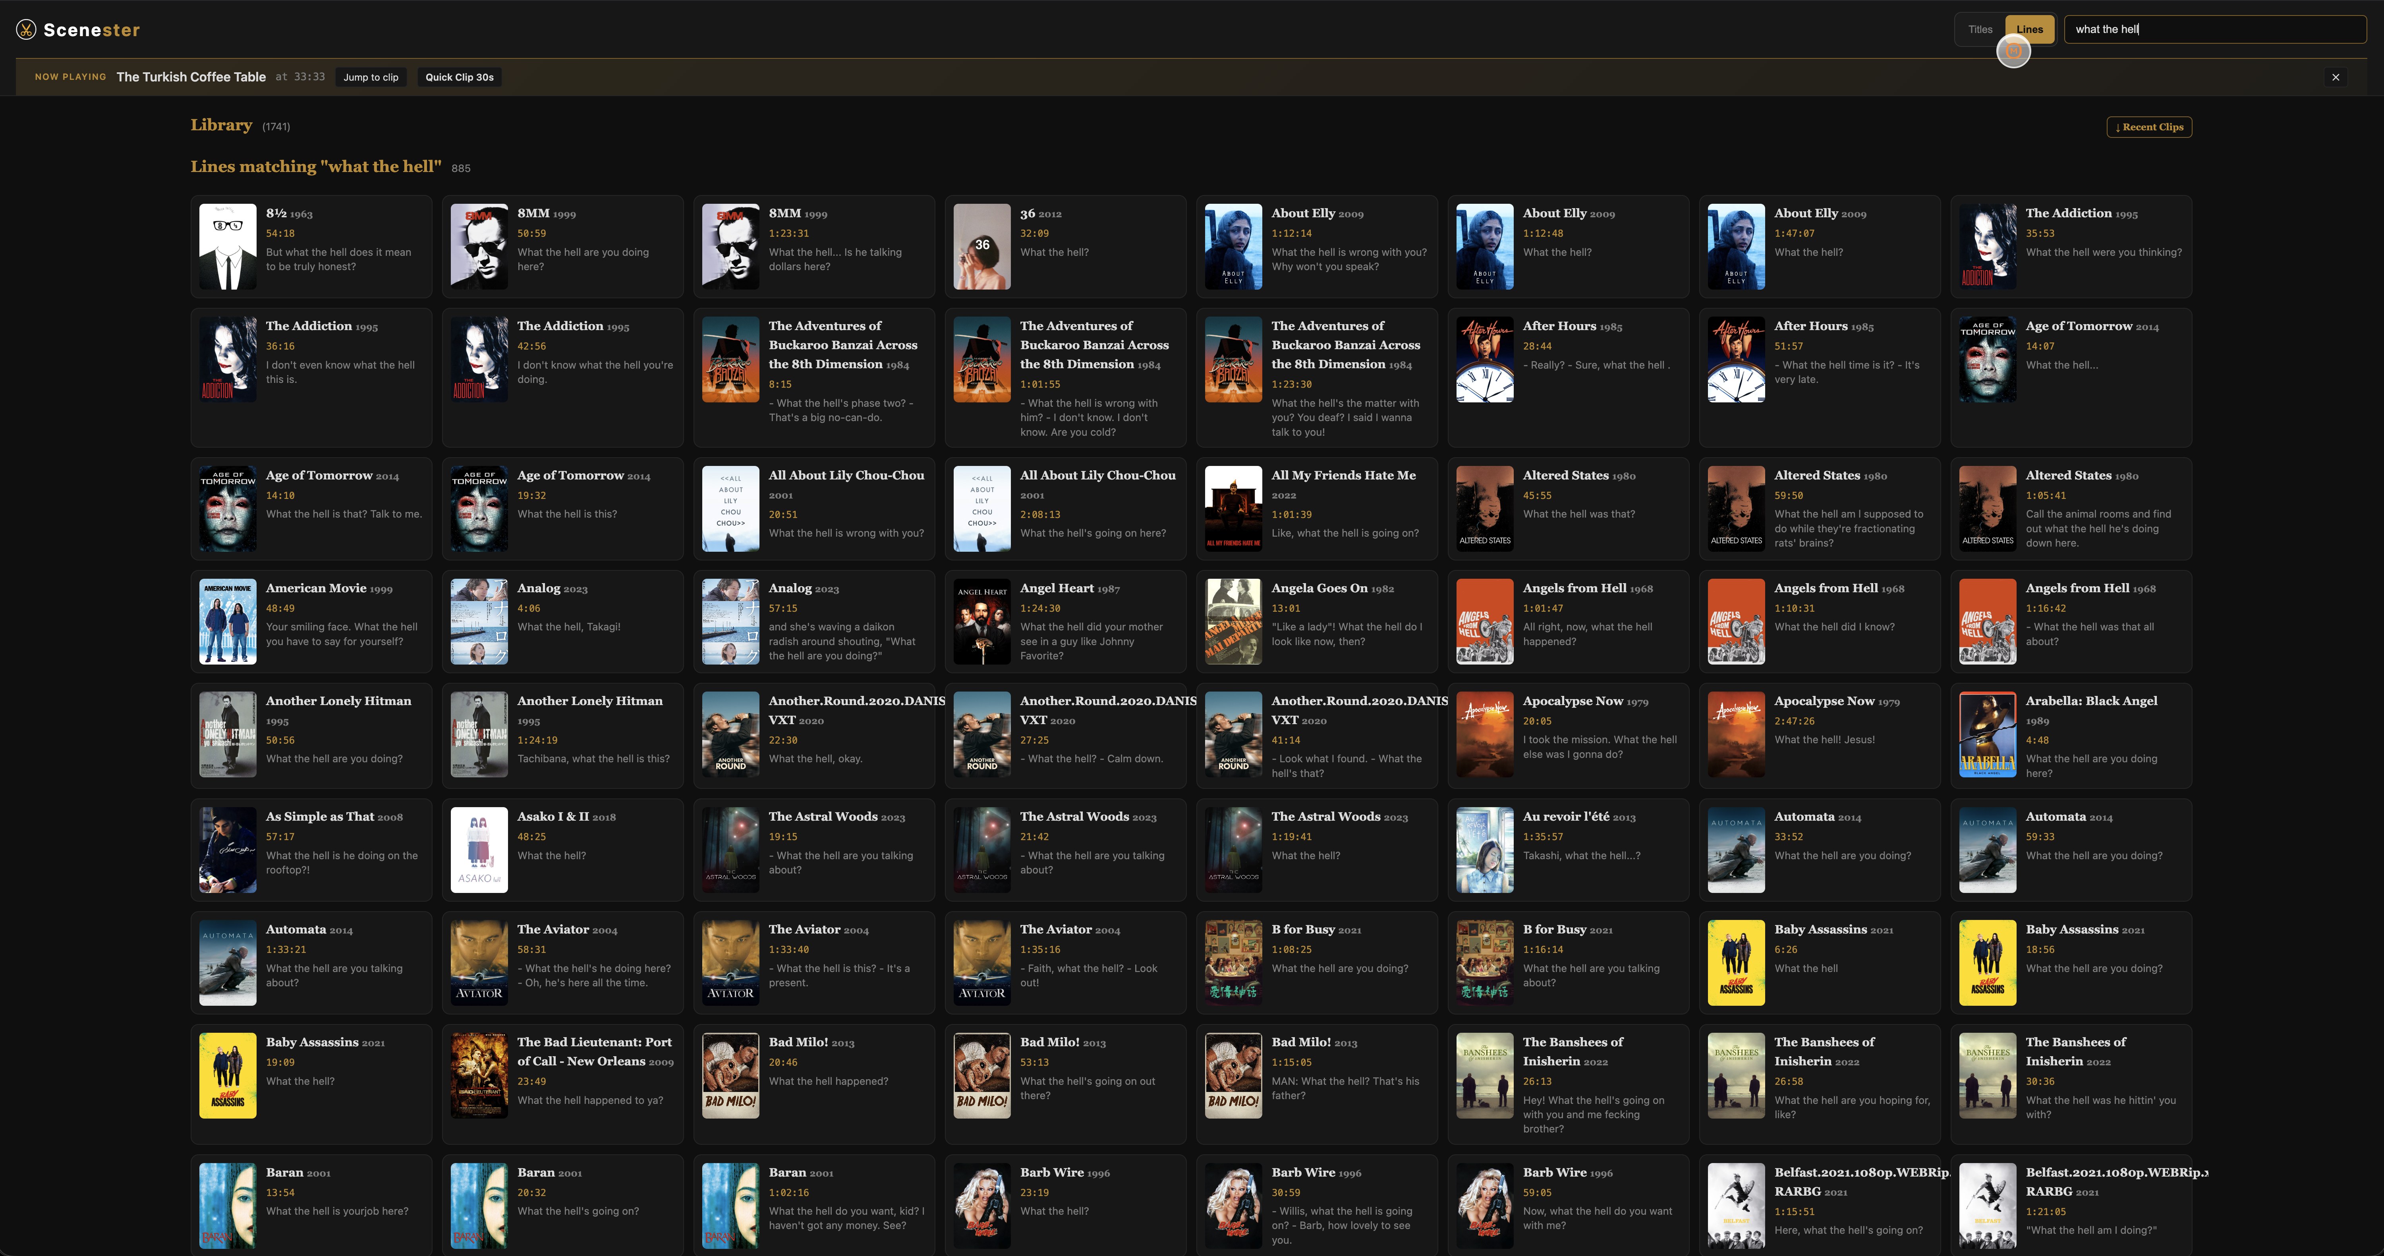Open Buckaroo Banzai line at 8:15
The height and width of the screenshot is (1256, 2384).
click(814, 378)
